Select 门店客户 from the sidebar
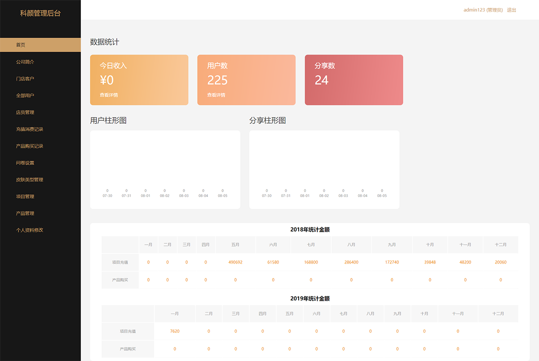 (25, 79)
